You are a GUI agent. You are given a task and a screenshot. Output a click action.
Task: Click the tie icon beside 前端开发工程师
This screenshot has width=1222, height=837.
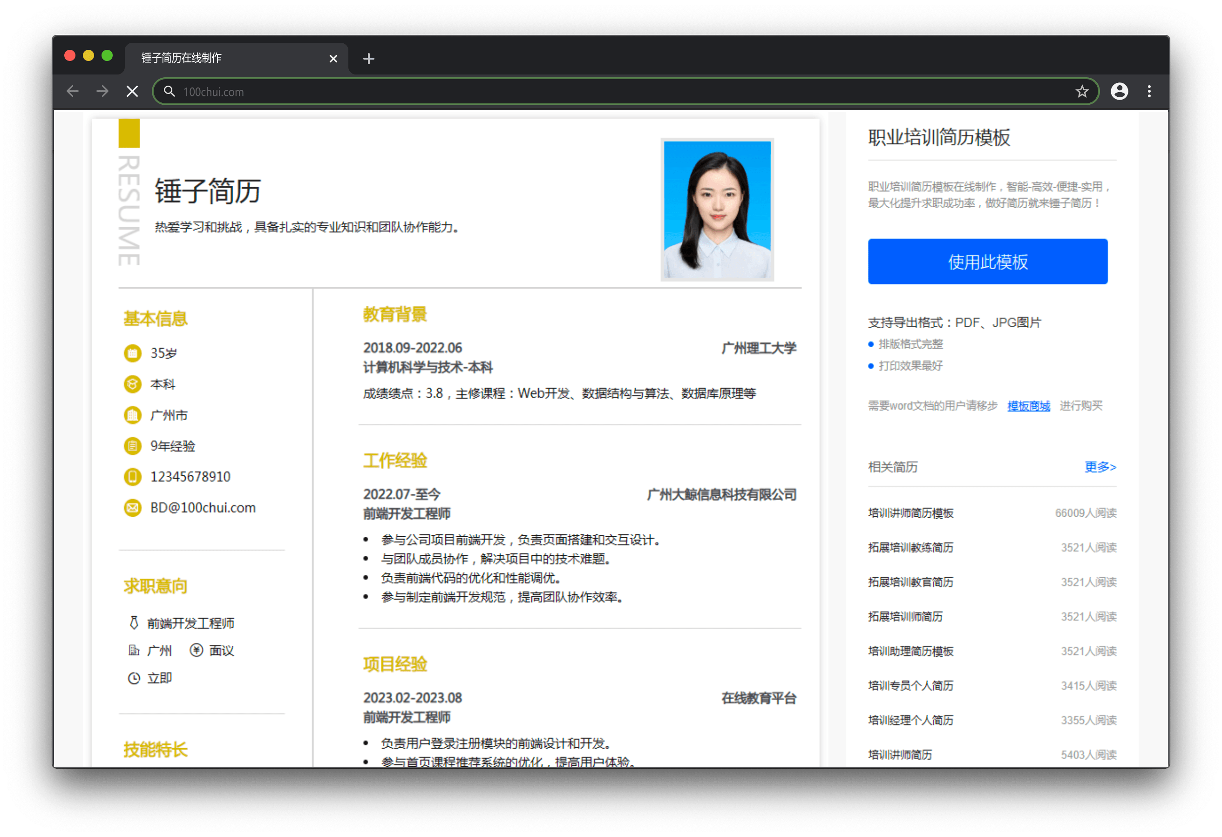coord(134,623)
